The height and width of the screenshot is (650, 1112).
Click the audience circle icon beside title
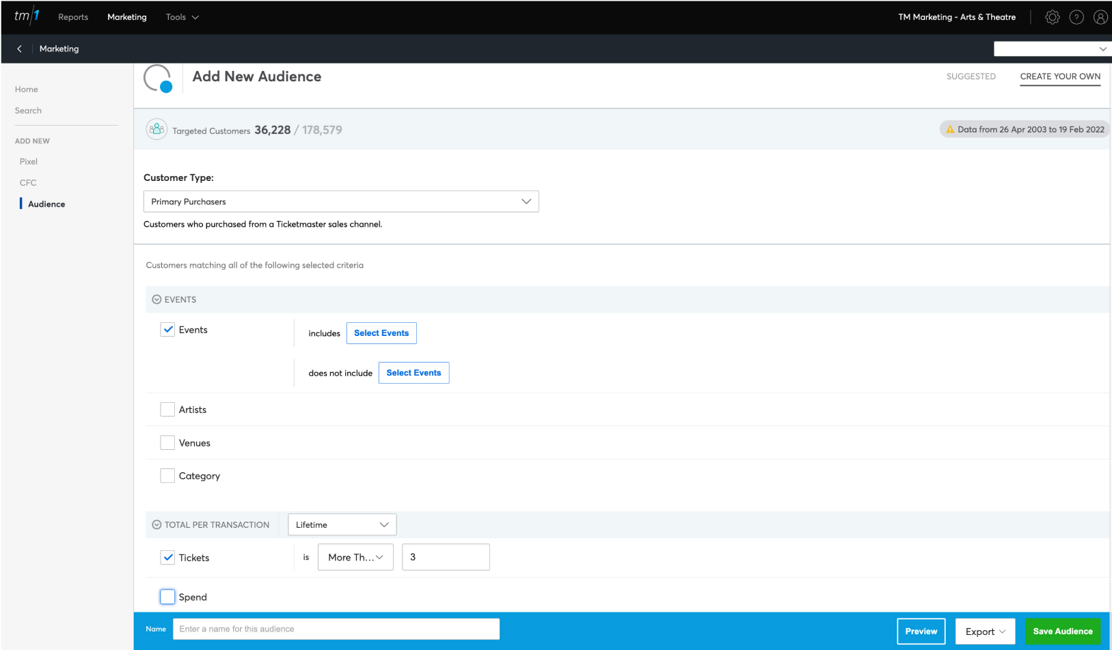158,79
